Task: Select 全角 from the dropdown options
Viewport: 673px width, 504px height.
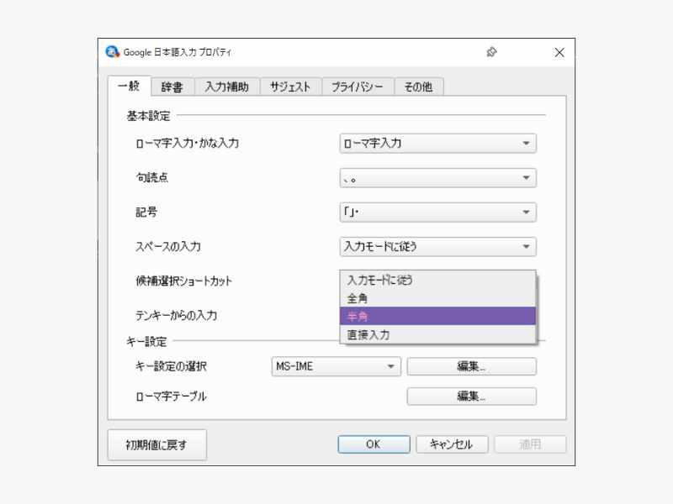Action: (x=435, y=297)
